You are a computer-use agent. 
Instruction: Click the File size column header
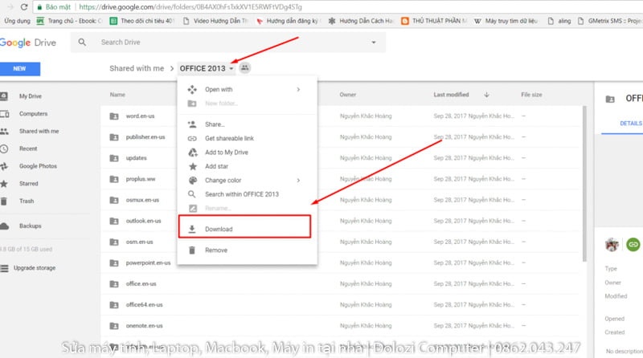pyautogui.click(x=531, y=95)
